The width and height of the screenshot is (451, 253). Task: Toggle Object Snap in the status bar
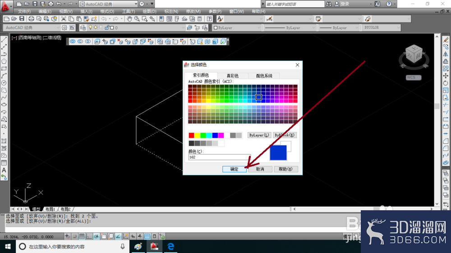pos(104,236)
